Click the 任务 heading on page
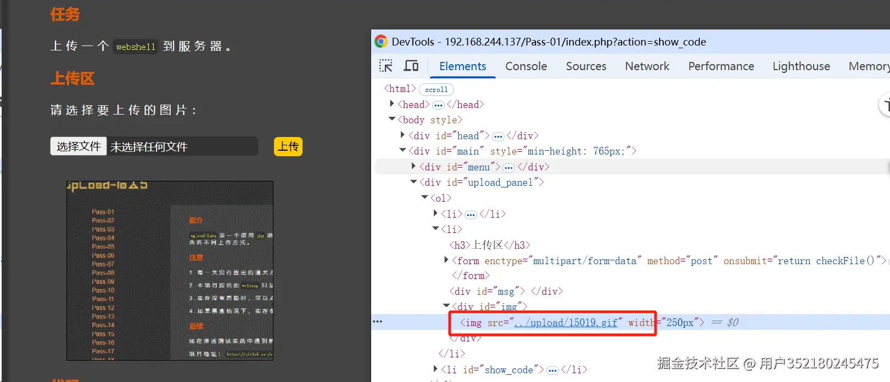Screen dimensions: 890x382 [65, 14]
